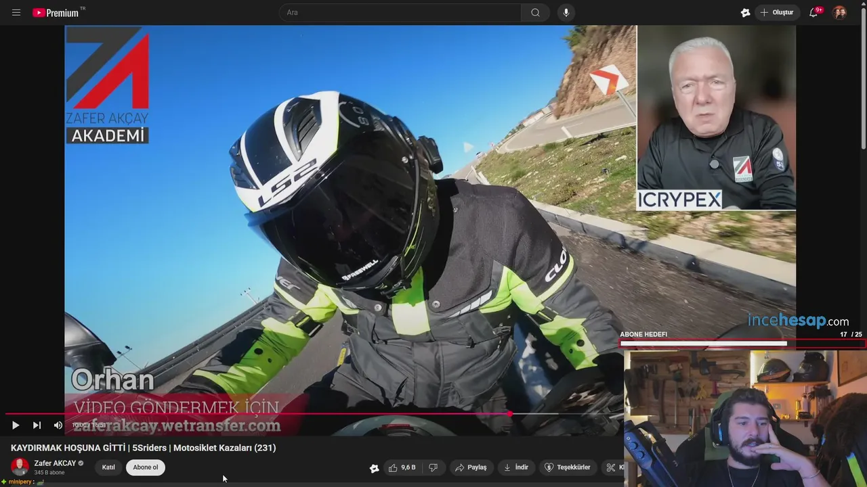The height and width of the screenshot is (487, 867).
Task: Open notifications bell icon
Action: pos(814,12)
